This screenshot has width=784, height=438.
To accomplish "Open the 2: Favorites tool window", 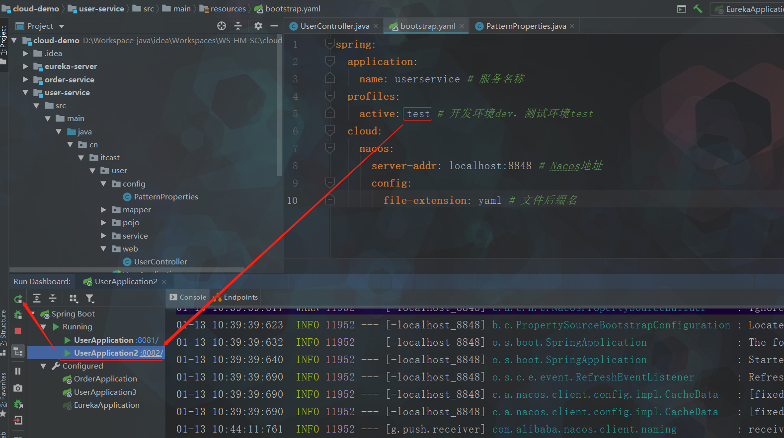I will coord(4,394).
